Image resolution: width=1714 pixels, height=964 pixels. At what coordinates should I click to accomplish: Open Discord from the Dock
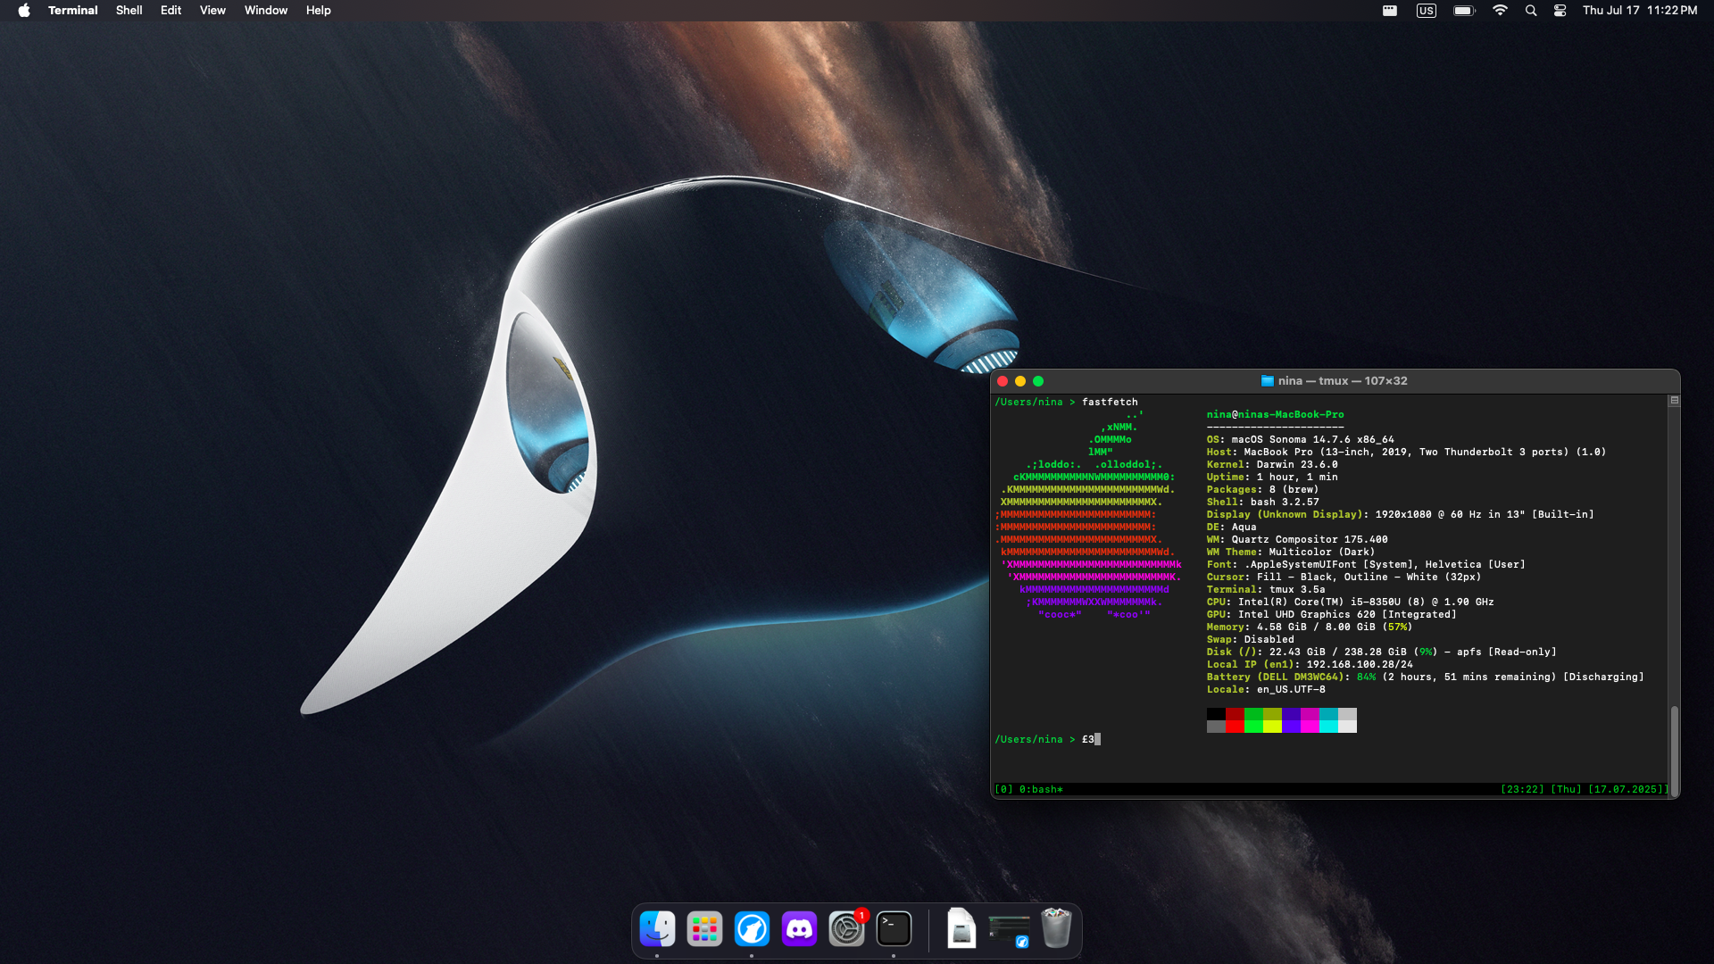click(x=799, y=929)
